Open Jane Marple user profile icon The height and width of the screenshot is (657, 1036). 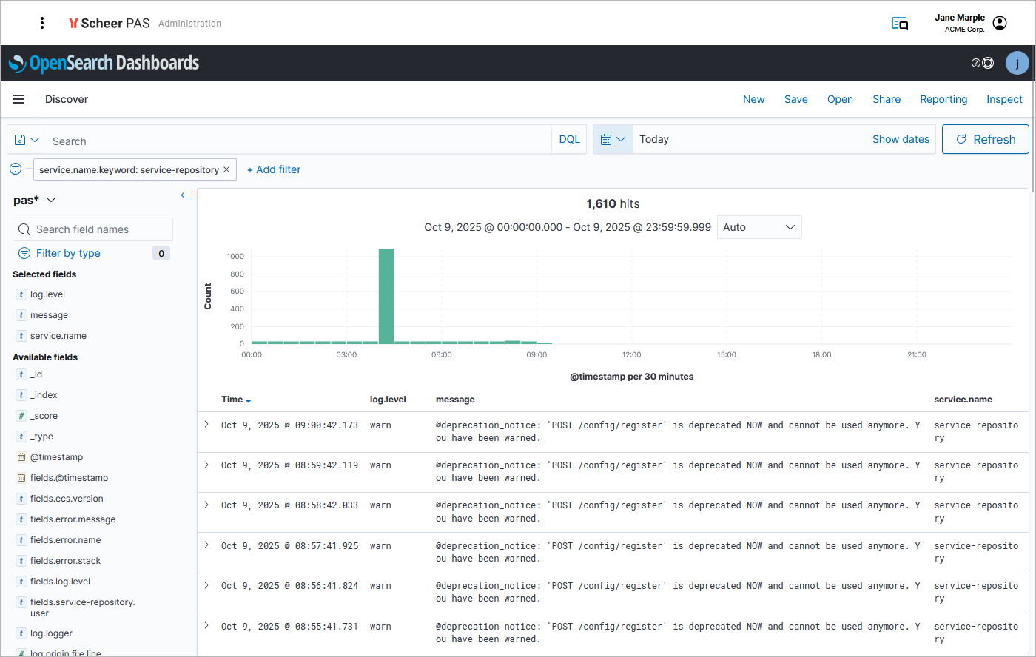click(x=1000, y=23)
